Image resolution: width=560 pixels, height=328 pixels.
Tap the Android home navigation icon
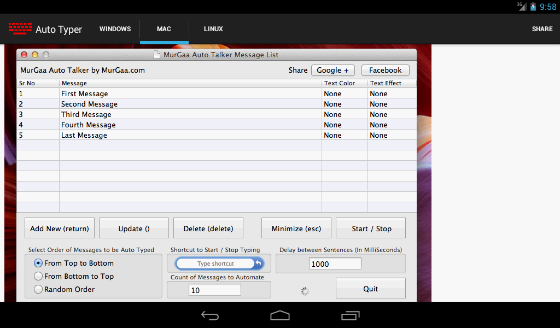280,315
